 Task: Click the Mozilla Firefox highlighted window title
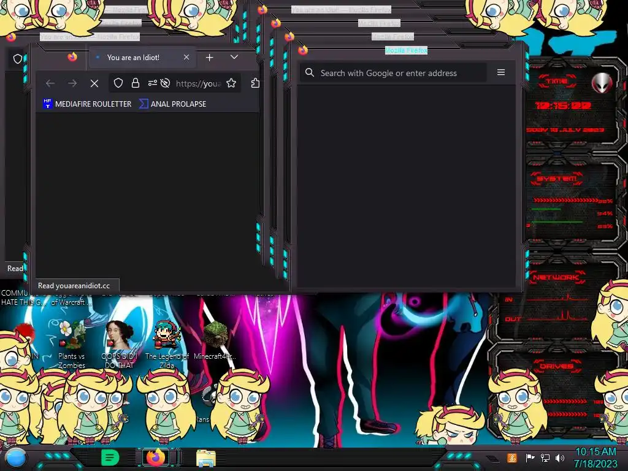point(406,50)
